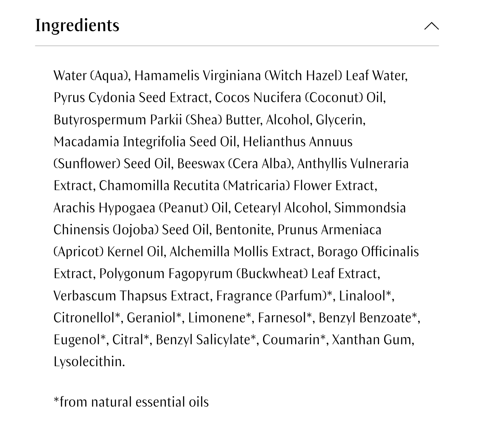Viewport: 483px width, 422px height.
Task: Click the word 'Lysolecithin'
Action: [89, 362]
